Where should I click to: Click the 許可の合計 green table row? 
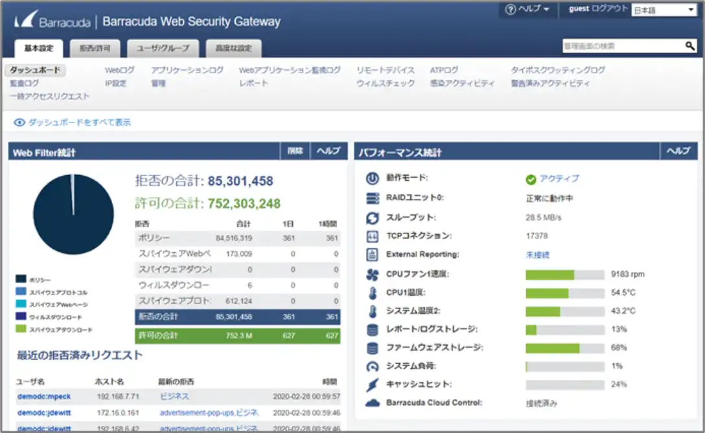237,336
